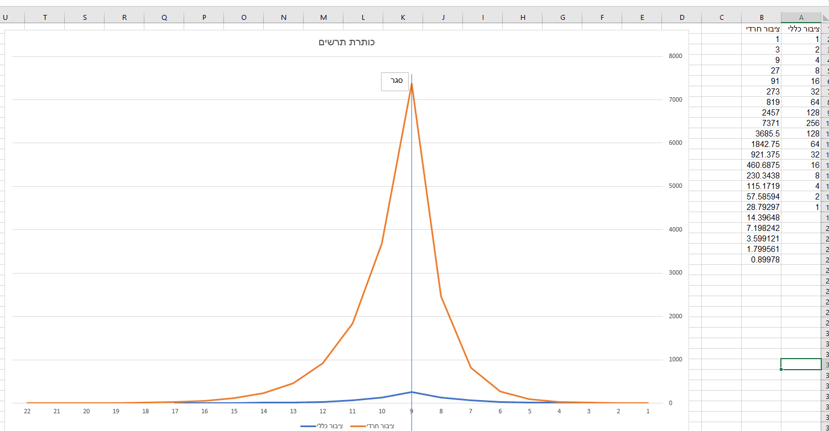
Task: Click the סגר text box in the chart
Action: (x=395, y=81)
